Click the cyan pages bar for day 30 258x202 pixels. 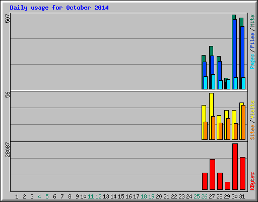236,83
